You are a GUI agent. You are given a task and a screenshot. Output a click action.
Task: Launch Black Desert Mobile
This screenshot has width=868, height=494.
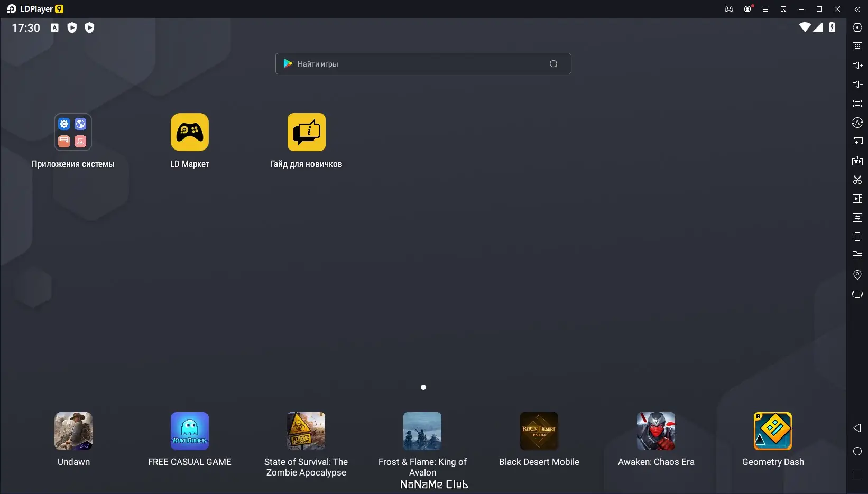click(x=539, y=431)
